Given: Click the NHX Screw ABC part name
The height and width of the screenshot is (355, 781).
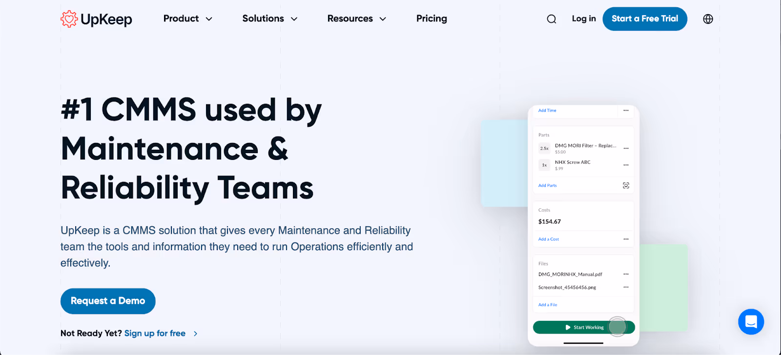Looking at the screenshot, I should 573,162.
